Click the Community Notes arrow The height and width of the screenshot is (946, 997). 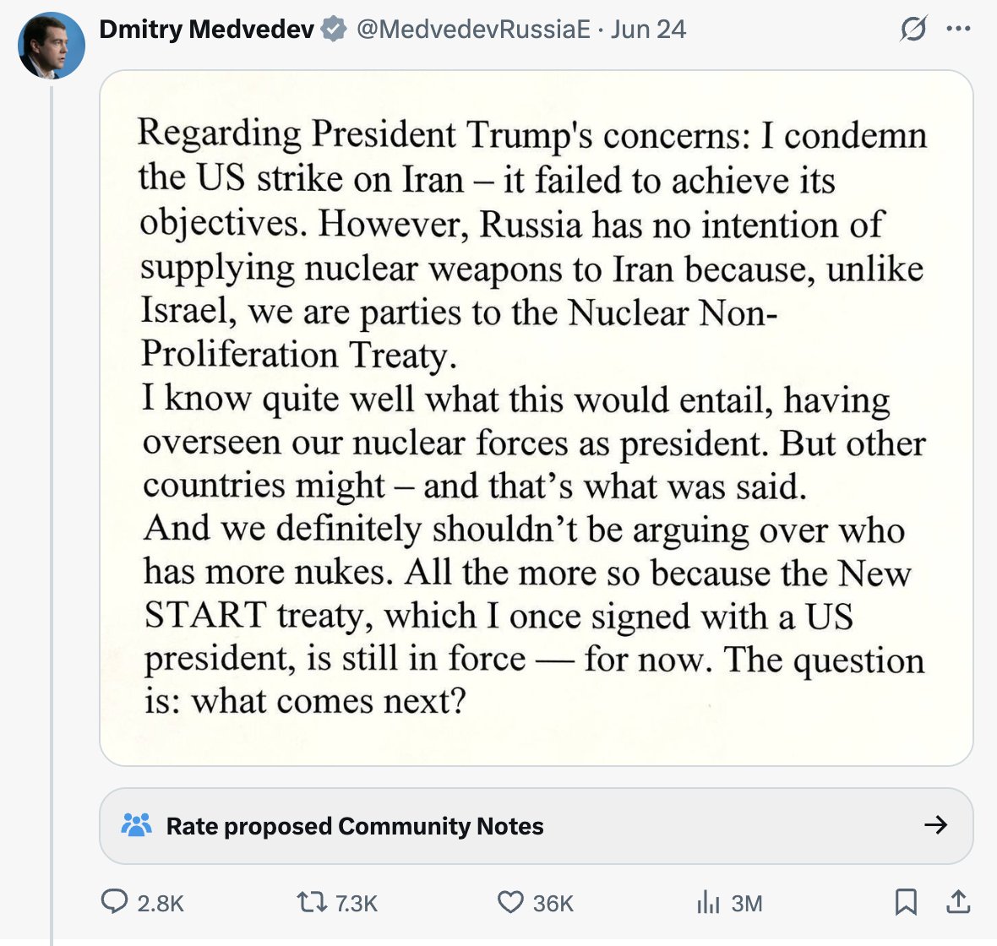coord(936,825)
